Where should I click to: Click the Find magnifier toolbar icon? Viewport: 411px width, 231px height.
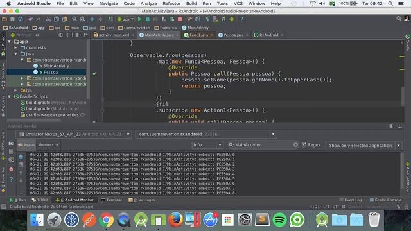[74, 19]
